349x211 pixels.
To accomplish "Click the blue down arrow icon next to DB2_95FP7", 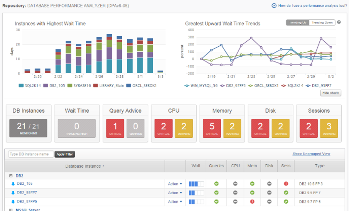I will (13, 193).
